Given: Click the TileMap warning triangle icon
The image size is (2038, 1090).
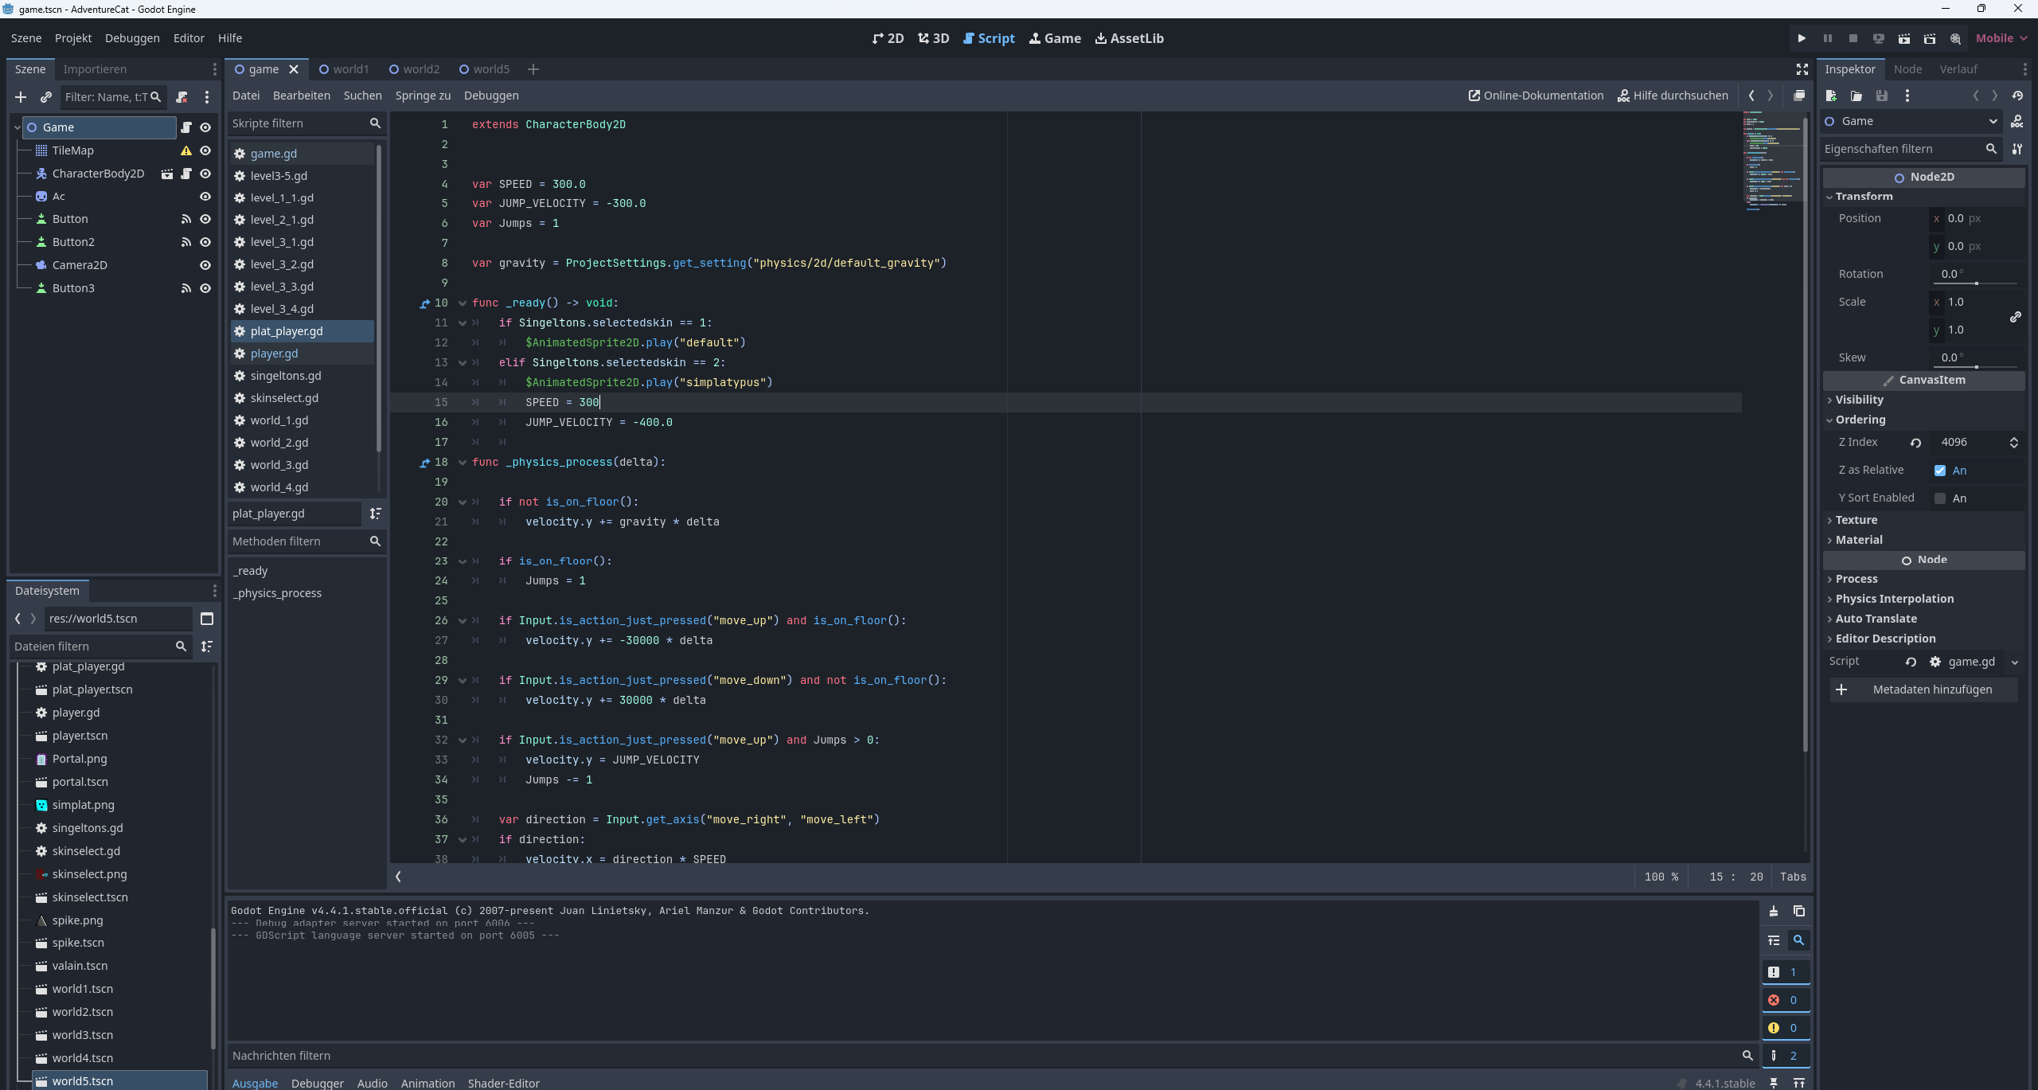Looking at the screenshot, I should point(186,150).
